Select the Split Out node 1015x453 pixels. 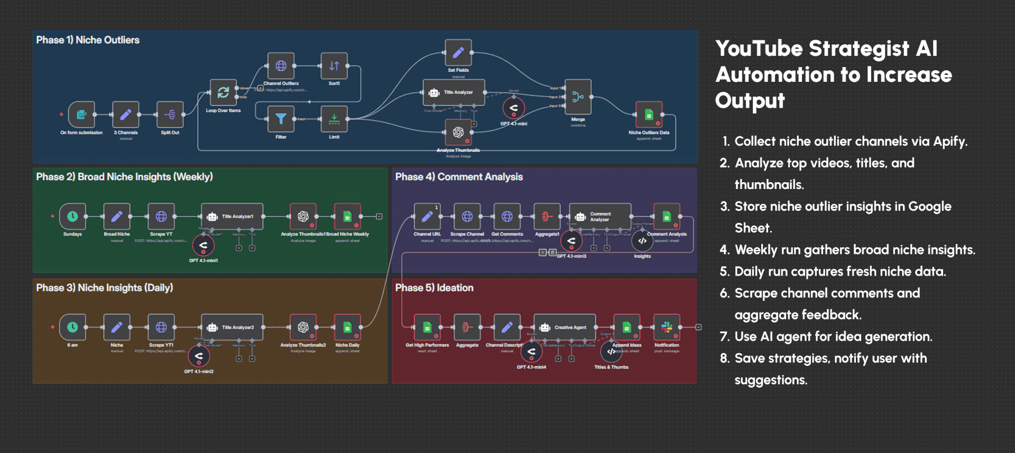click(x=170, y=115)
